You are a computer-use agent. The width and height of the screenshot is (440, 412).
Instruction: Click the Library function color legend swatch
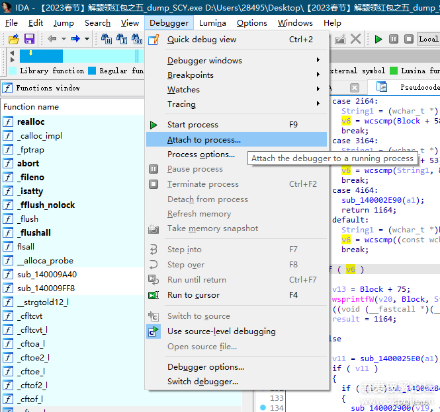click(13, 71)
